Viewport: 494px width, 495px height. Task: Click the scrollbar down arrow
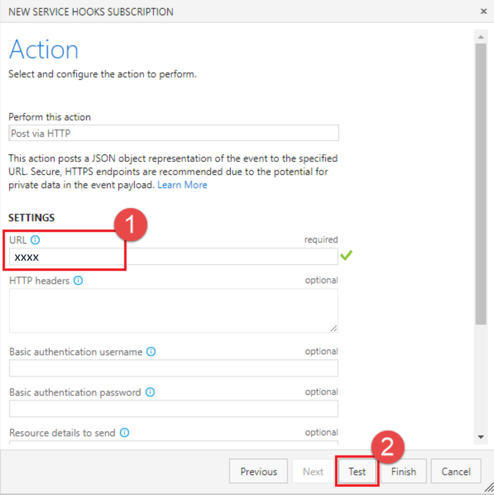point(481,437)
